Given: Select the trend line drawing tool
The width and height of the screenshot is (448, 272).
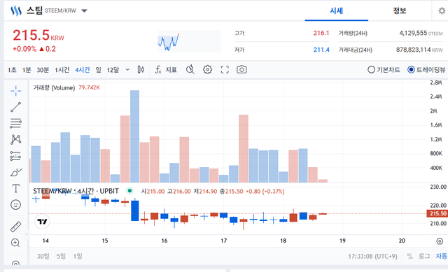Looking at the screenshot, I should pos(15,107).
